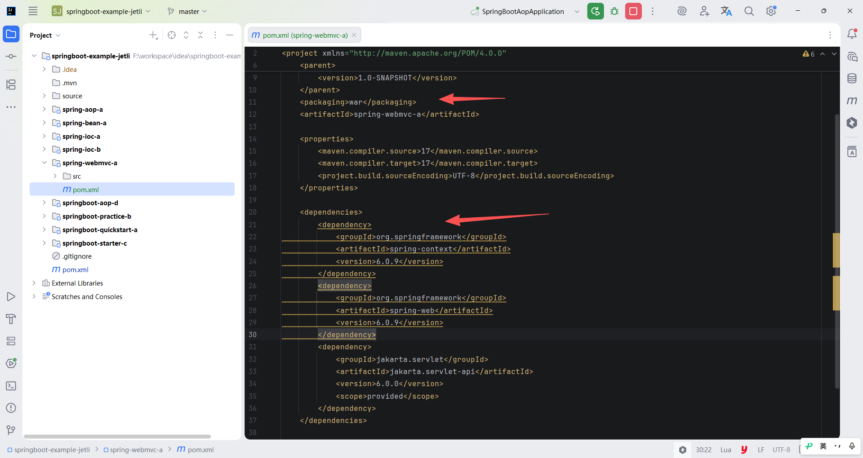Open Project view mode dropdown
863x458 pixels.
[45, 35]
